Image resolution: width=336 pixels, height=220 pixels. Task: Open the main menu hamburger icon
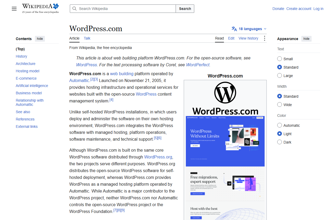(14, 9)
